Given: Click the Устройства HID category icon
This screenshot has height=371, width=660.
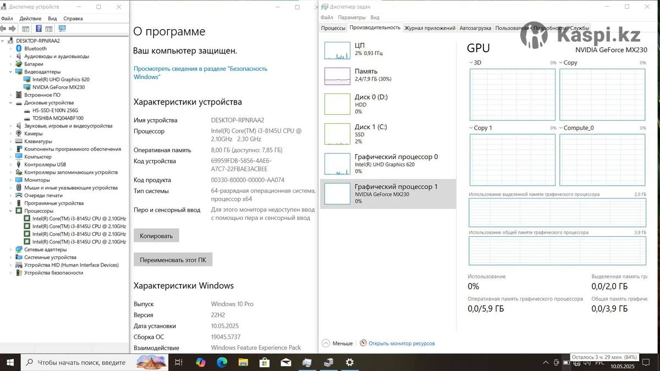Looking at the screenshot, I should click(19, 265).
